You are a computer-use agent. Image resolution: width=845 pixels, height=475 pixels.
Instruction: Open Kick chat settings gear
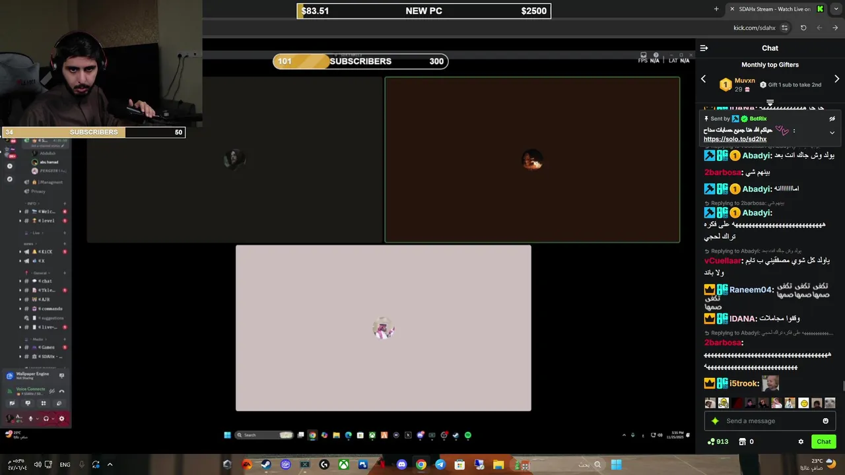pos(801,441)
